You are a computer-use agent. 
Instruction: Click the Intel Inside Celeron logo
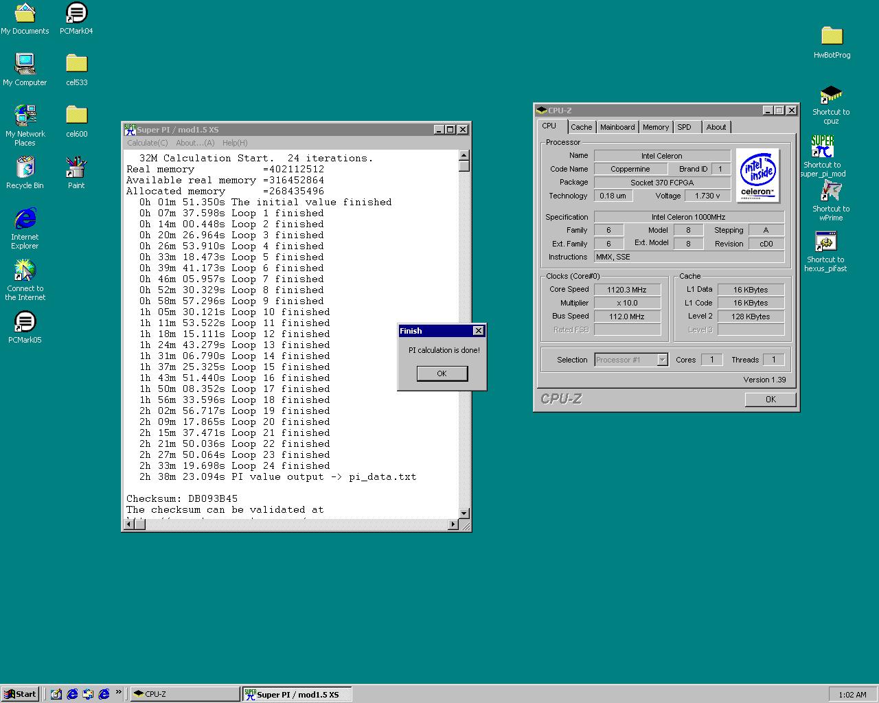(758, 176)
